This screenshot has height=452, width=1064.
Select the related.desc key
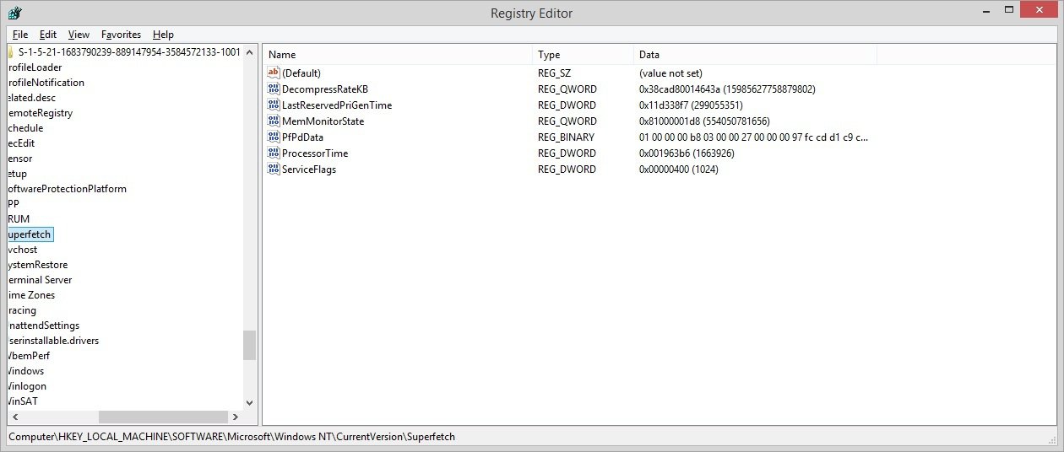click(31, 98)
